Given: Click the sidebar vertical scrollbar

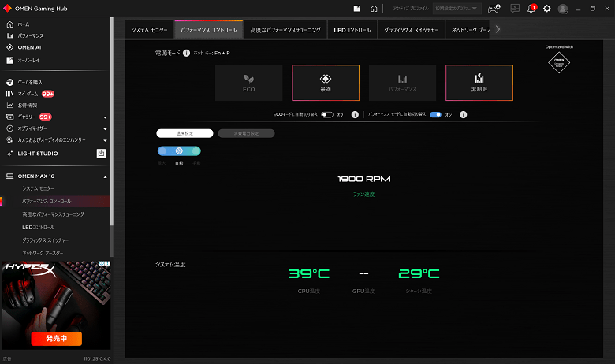Looking at the screenshot, I should [112, 121].
